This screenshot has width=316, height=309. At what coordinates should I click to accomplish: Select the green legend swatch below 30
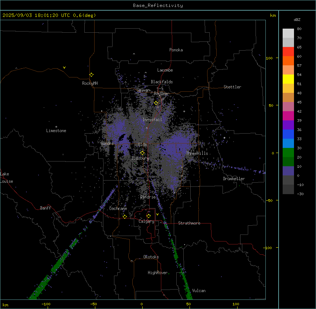click(288, 153)
